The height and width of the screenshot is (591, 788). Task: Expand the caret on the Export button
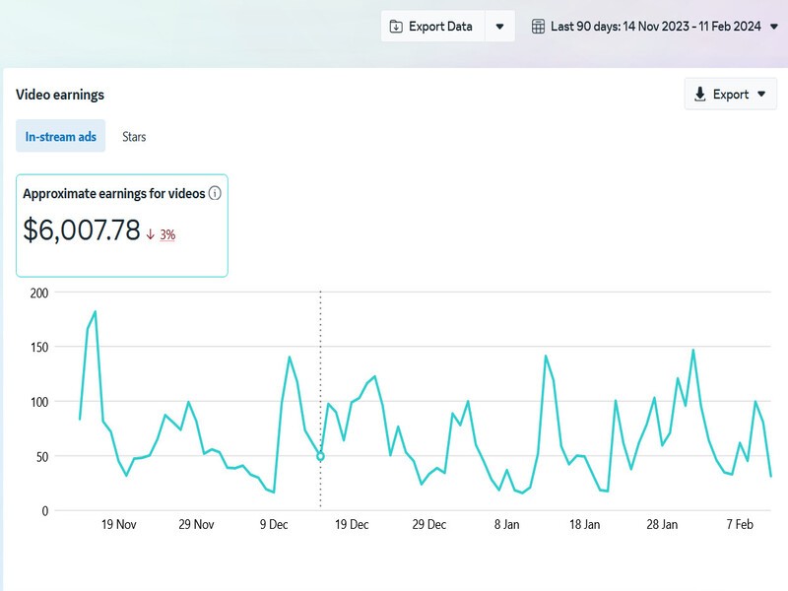tap(760, 95)
